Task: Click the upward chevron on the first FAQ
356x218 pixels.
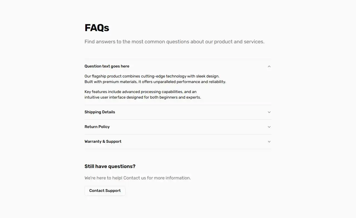Action: point(269,66)
